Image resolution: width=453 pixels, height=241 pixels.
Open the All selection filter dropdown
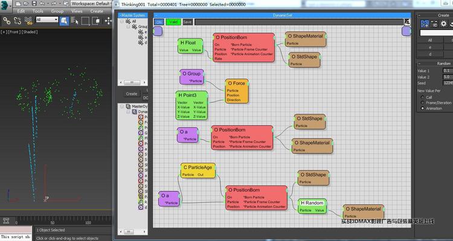click(x=47, y=19)
